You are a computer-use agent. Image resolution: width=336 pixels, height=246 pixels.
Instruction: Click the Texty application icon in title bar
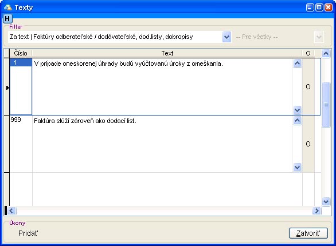8,7
